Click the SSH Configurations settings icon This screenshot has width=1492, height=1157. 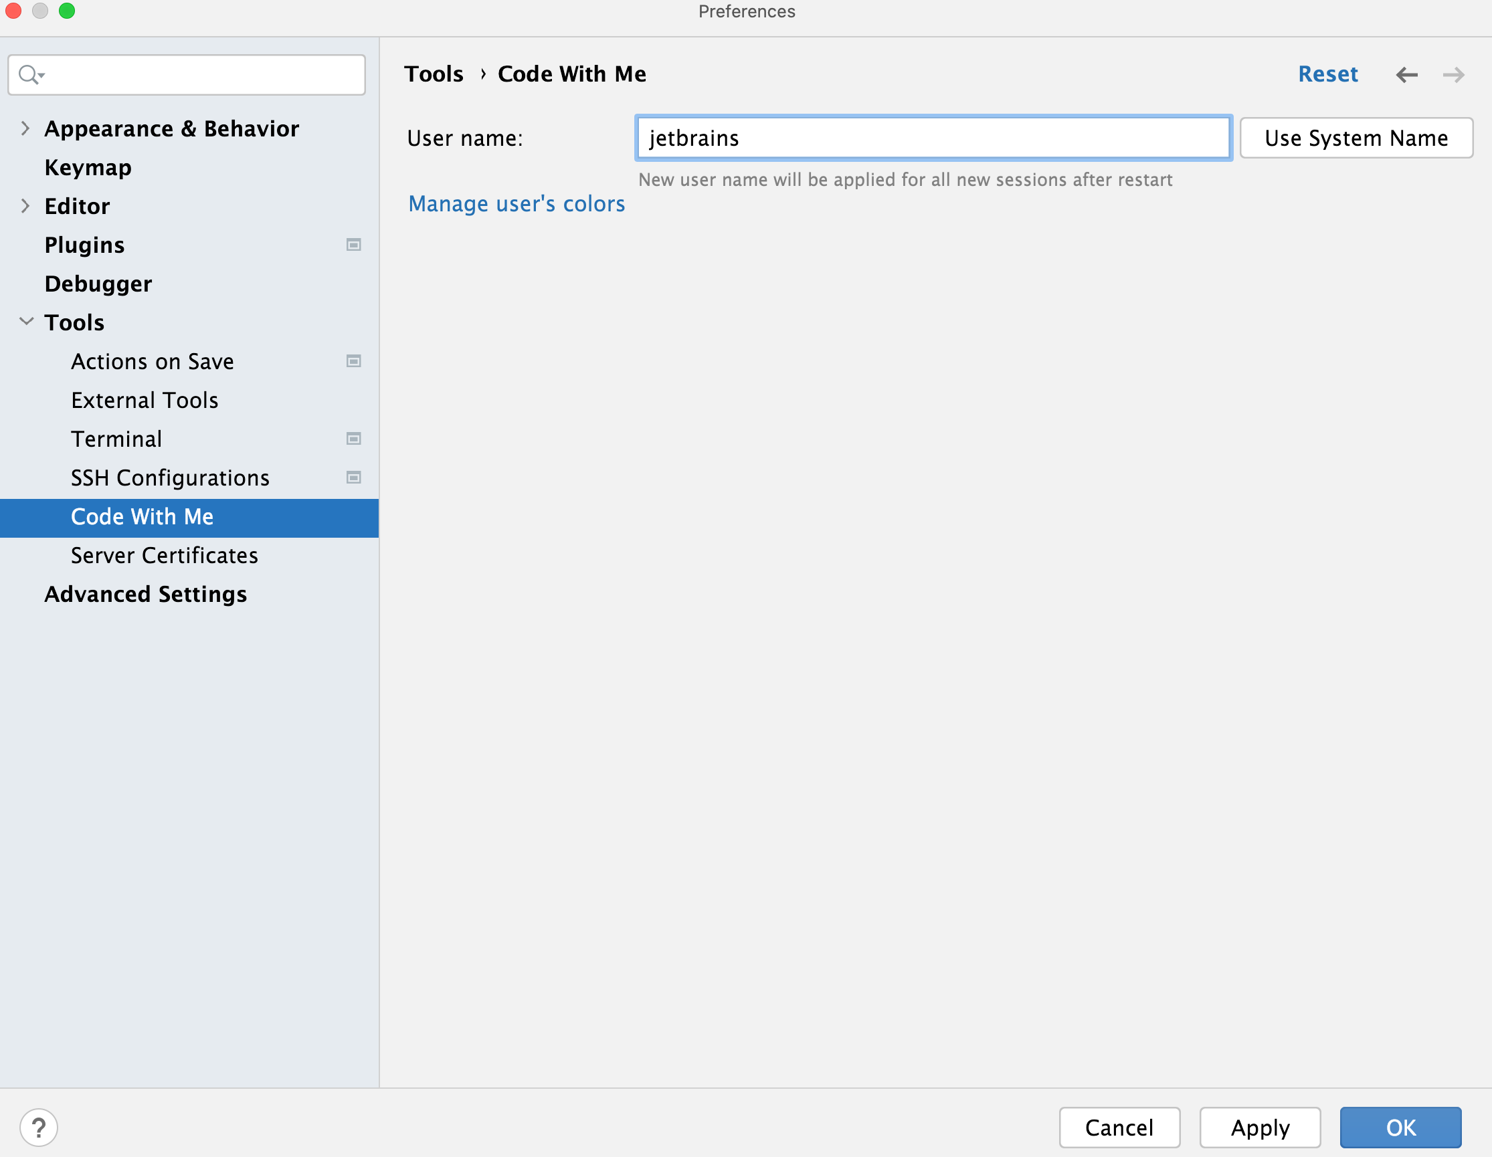coord(354,476)
